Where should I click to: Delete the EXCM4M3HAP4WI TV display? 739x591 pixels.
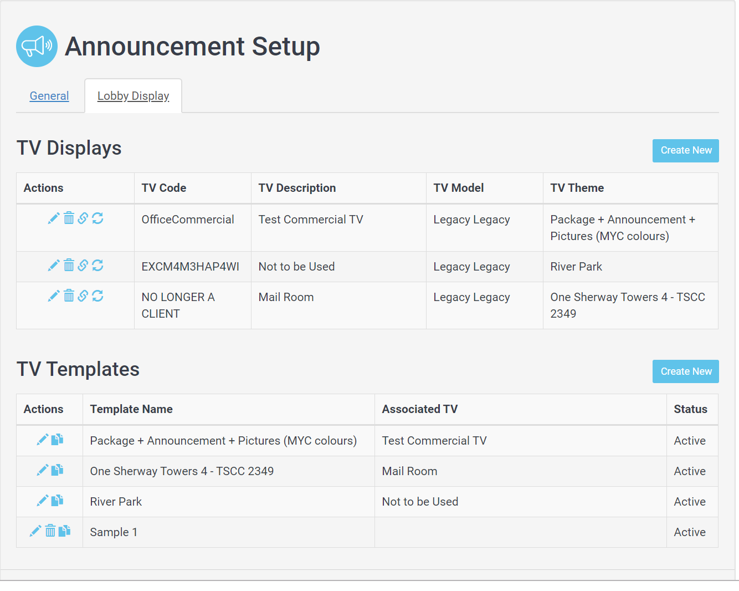(69, 266)
